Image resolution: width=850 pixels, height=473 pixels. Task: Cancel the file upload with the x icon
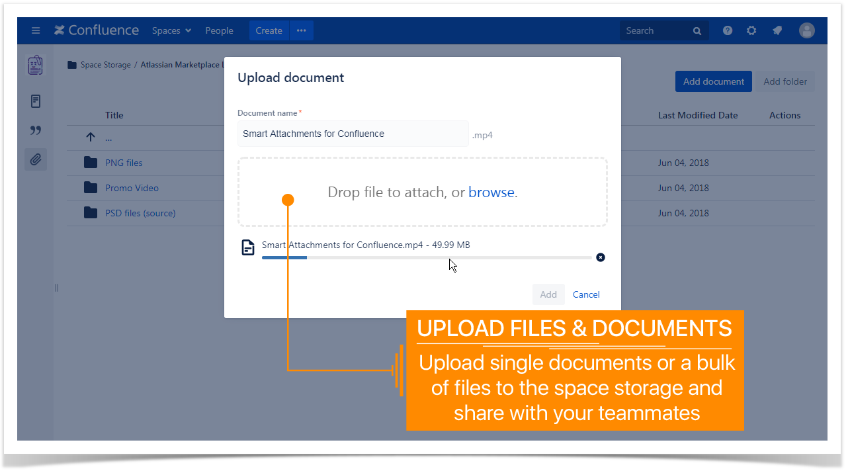(601, 257)
